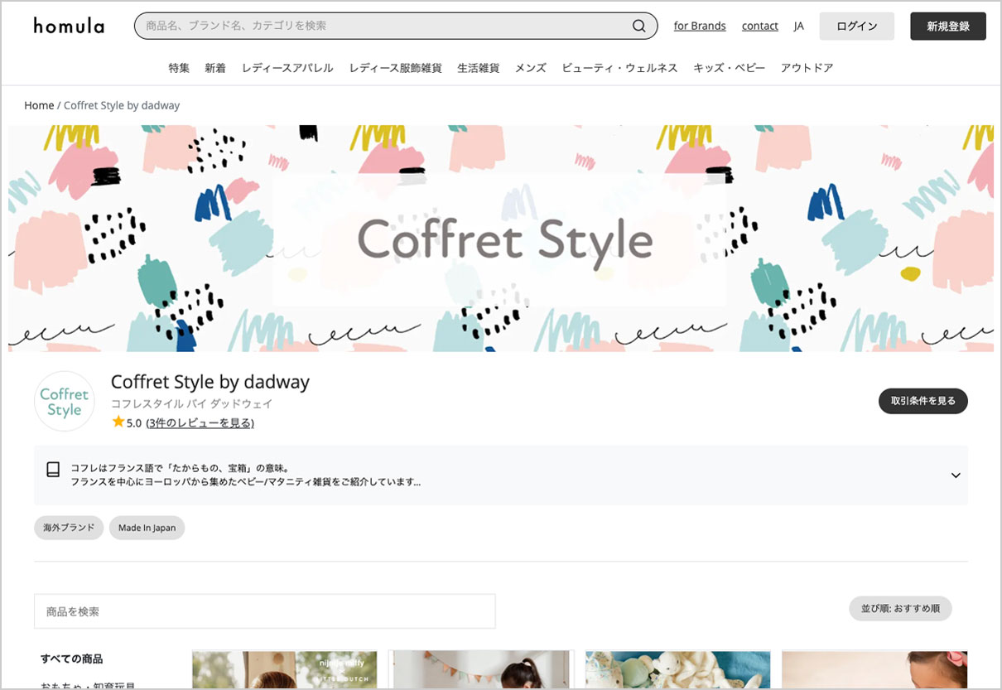Select the 海外ブランド tag
1002x690 pixels.
click(x=69, y=528)
